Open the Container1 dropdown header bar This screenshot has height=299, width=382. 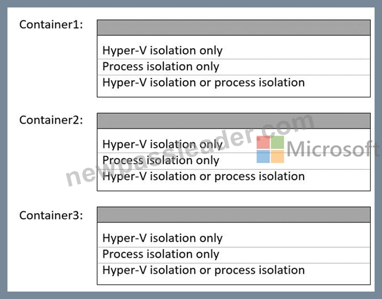(x=234, y=28)
